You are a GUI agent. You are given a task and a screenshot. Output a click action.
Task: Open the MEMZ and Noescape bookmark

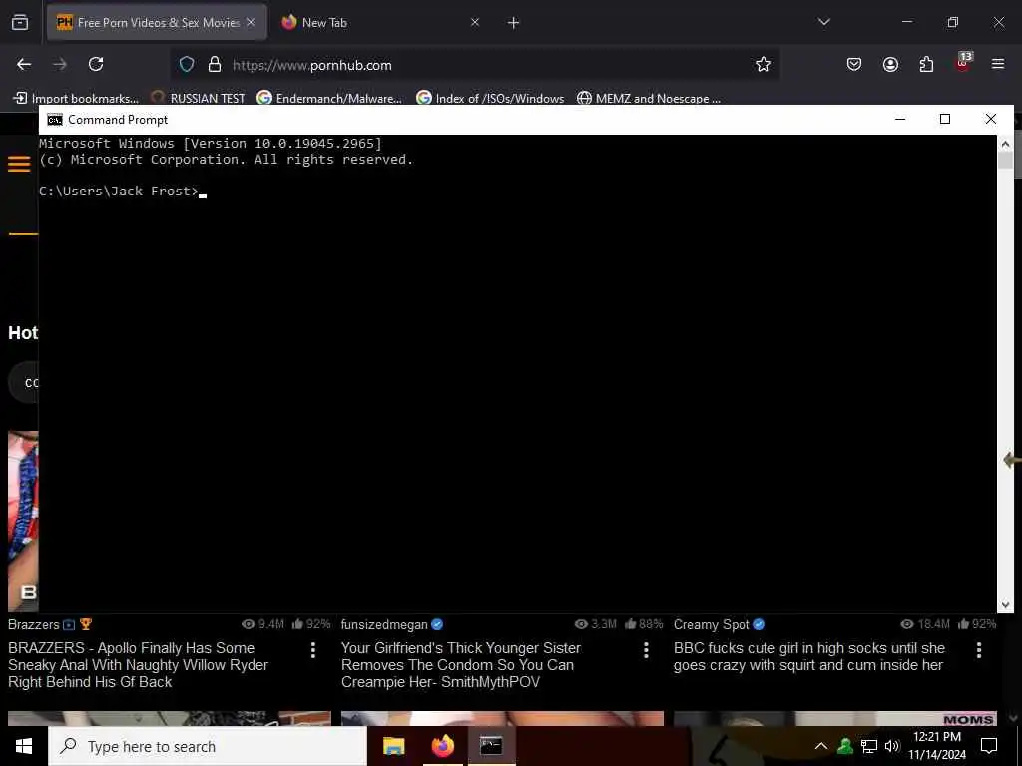pos(649,99)
